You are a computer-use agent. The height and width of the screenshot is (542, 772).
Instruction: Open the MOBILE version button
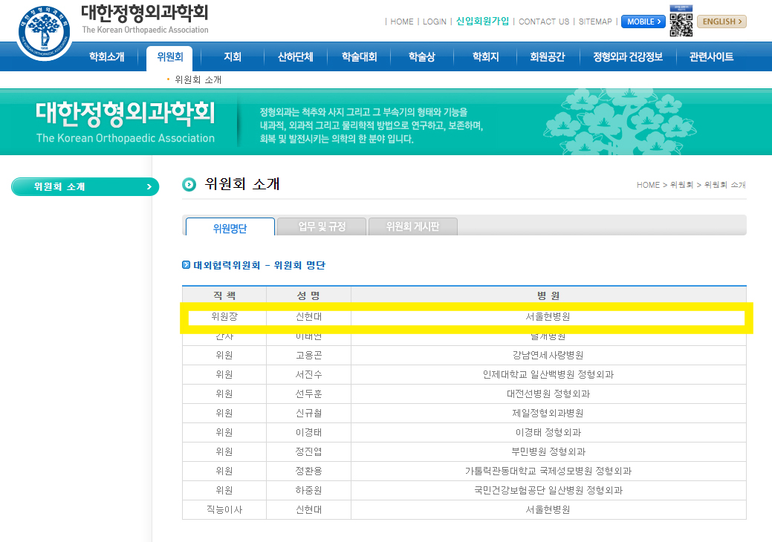tap(643, 22)
